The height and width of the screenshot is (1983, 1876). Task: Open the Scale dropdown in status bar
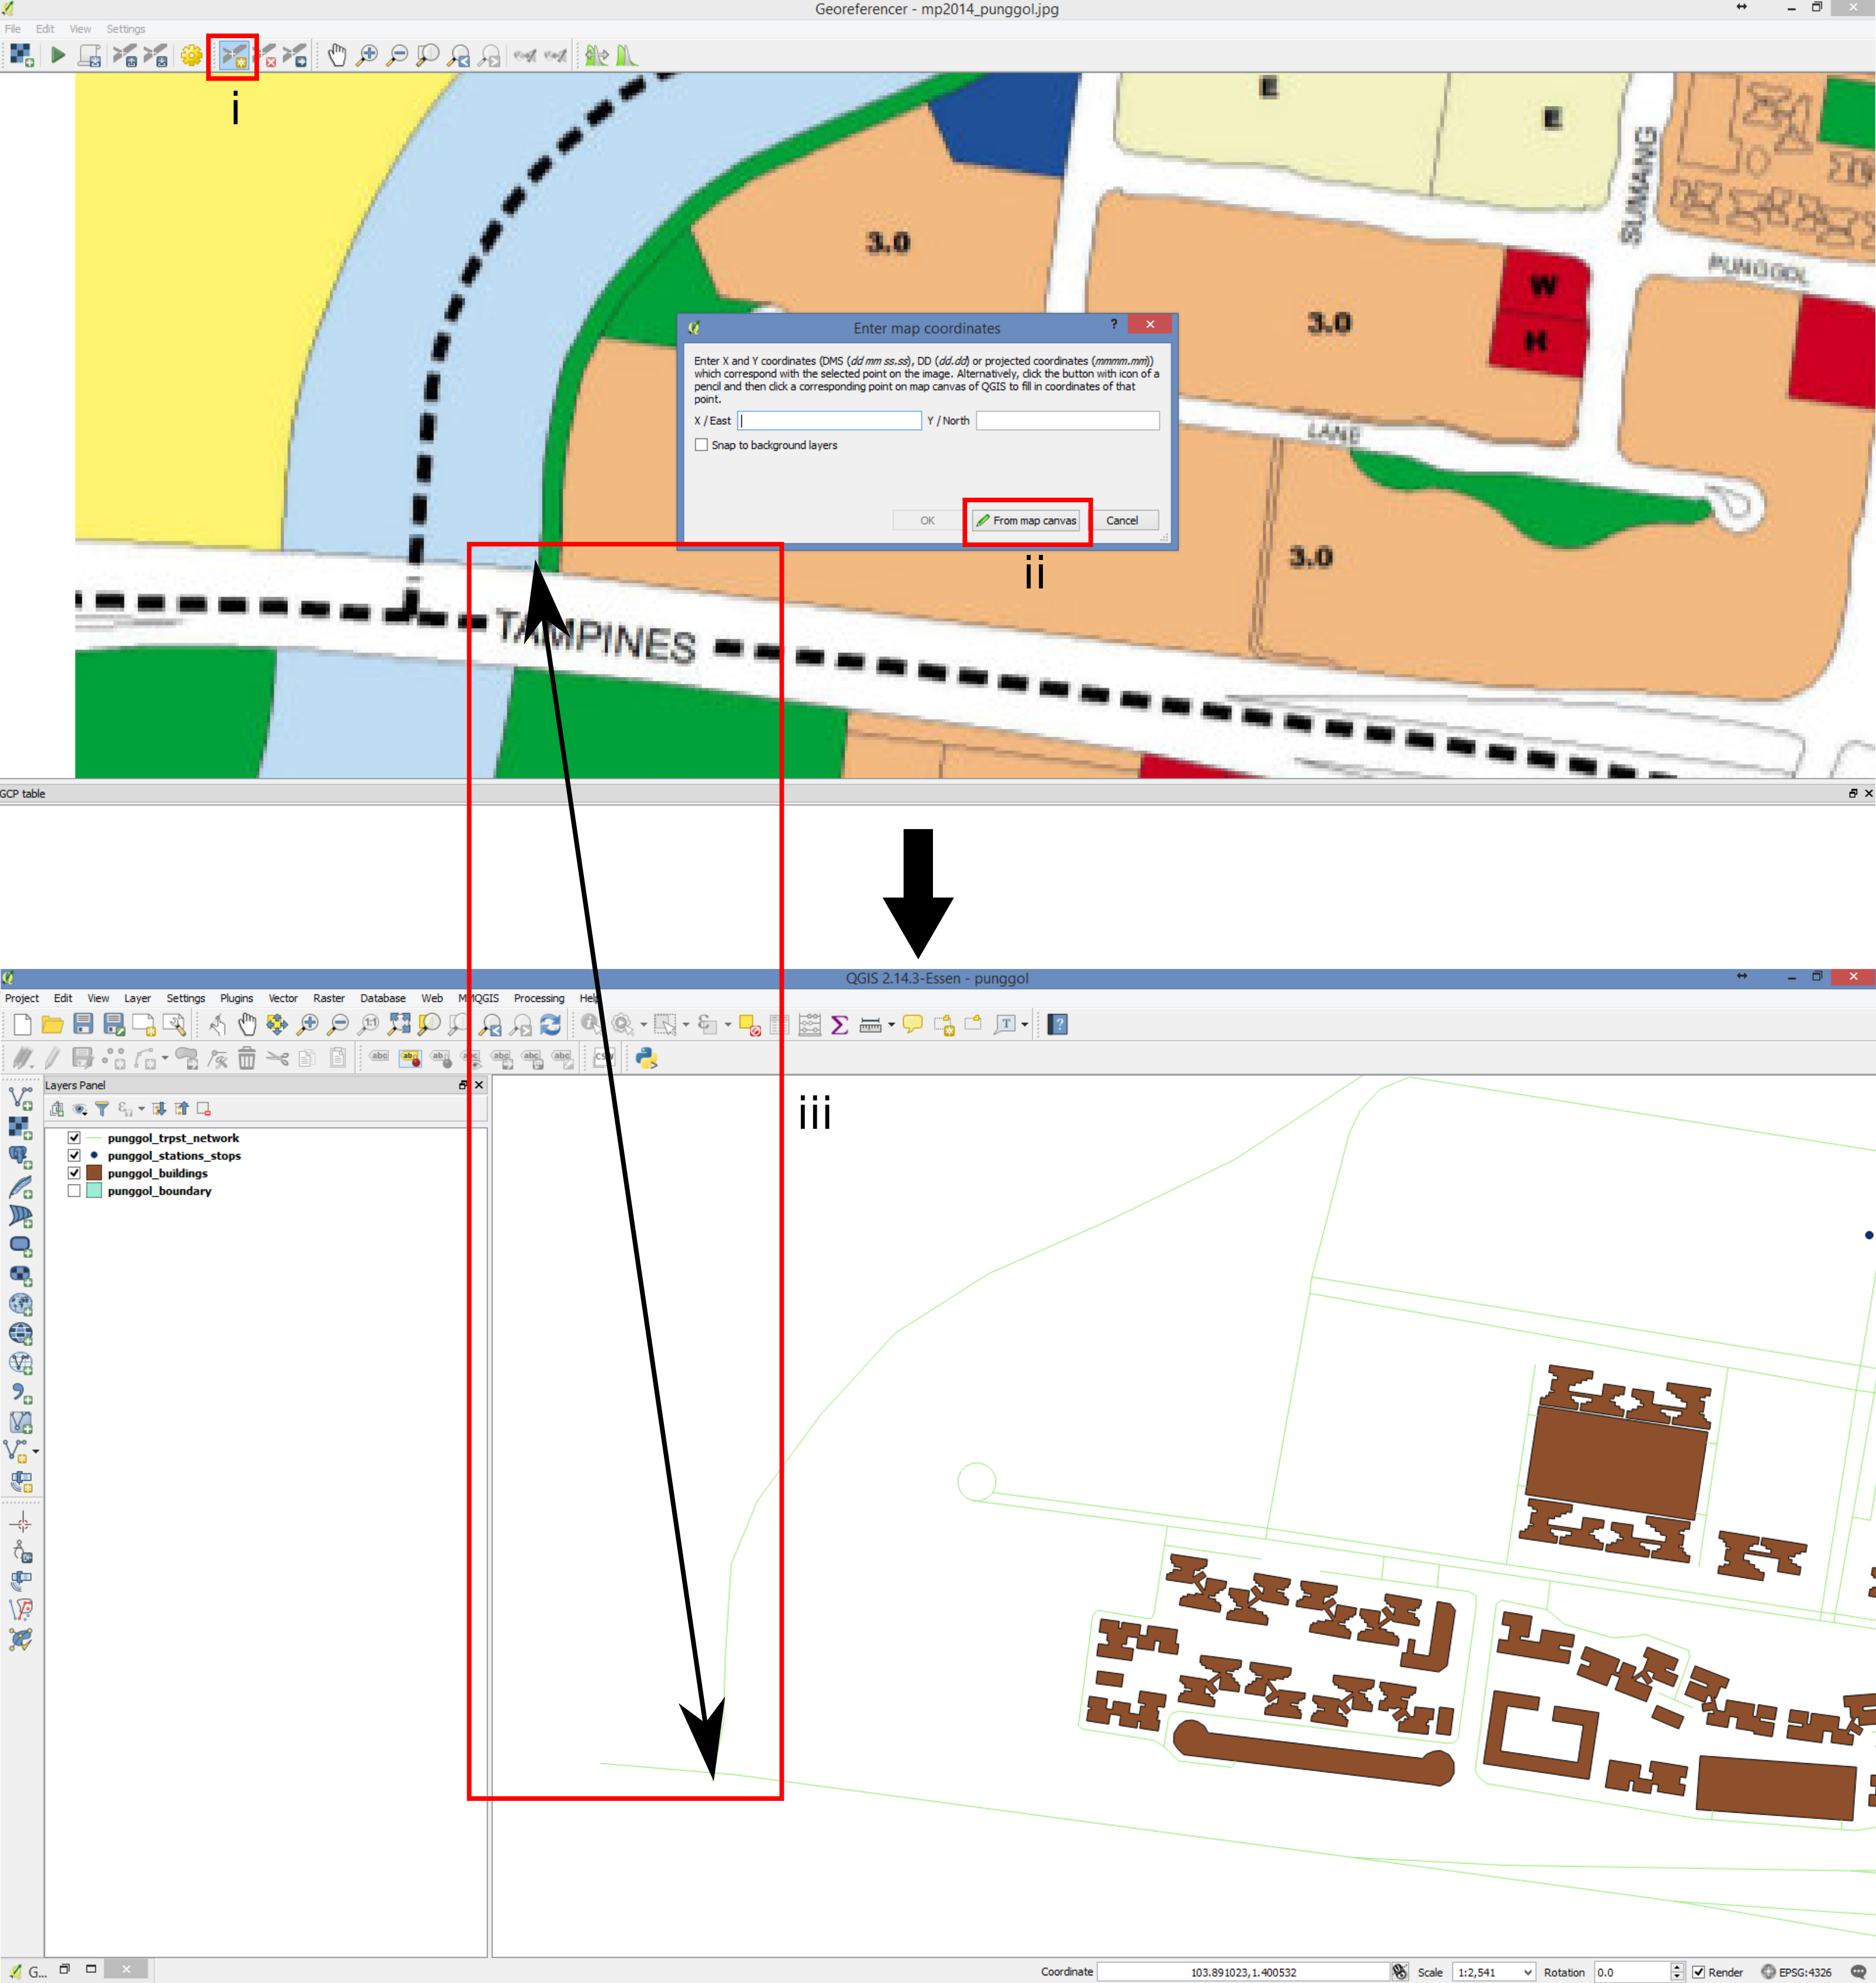click(x=1527, y=1972)
